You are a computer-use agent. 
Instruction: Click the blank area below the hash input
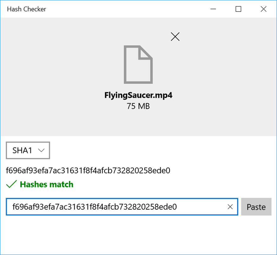[138, 235]
